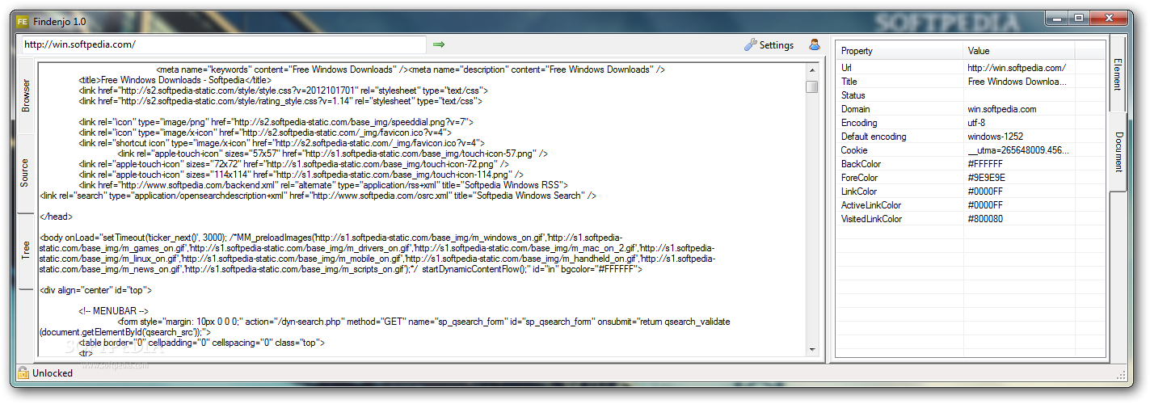Image resolution: width=1150 pixels, height=404 pixels.
Task: Click the value win.softpedia.com
Action: [x=1002, y=109]
